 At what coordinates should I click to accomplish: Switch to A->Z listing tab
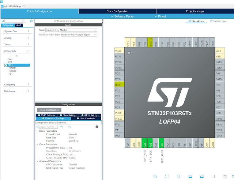[x=19, y=25]
